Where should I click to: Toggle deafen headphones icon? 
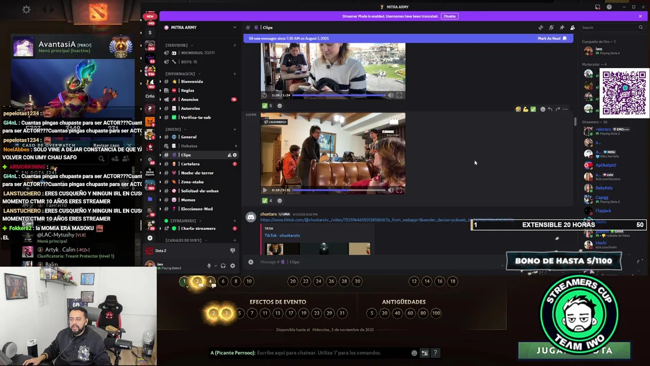point(223,266)
